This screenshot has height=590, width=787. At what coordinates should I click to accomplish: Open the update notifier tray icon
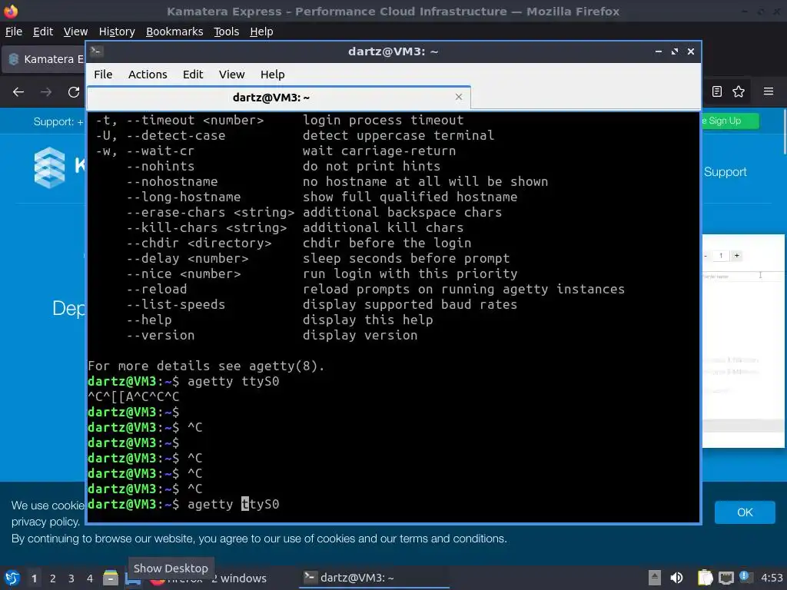(x=745, y=578)
